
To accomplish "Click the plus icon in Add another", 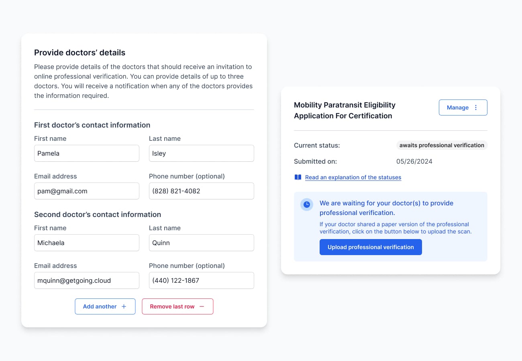I will coord(124,306).
